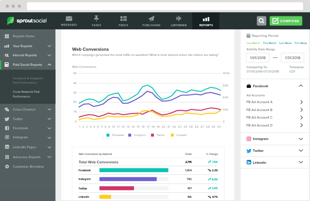Collapse the Paid Social Reports chevron
Viewport: 310px width, 201px height.
click(49, 65)
